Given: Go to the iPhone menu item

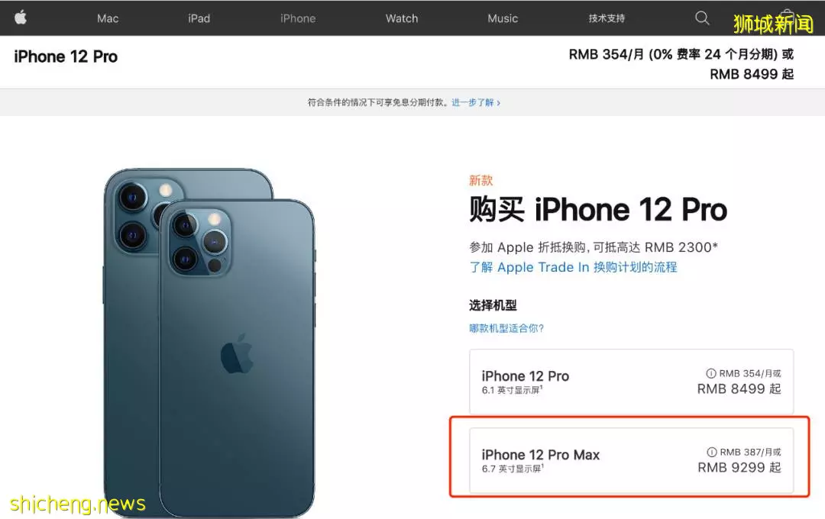Looking at the screenshot, I should point(298,18).
